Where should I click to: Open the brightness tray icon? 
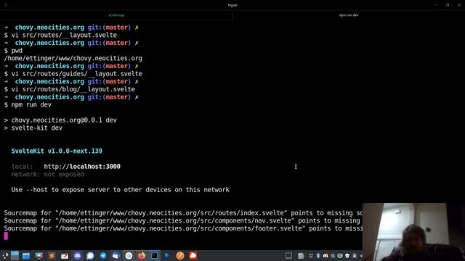tap(355, 256)
